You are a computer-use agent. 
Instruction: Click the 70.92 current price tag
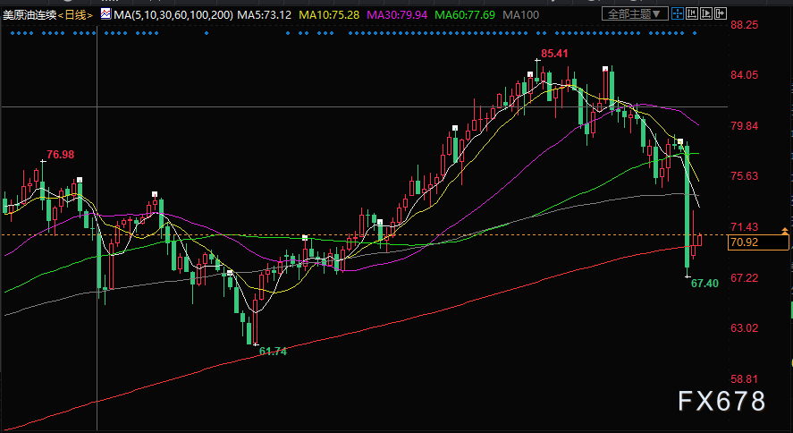(x=757, y=242)
